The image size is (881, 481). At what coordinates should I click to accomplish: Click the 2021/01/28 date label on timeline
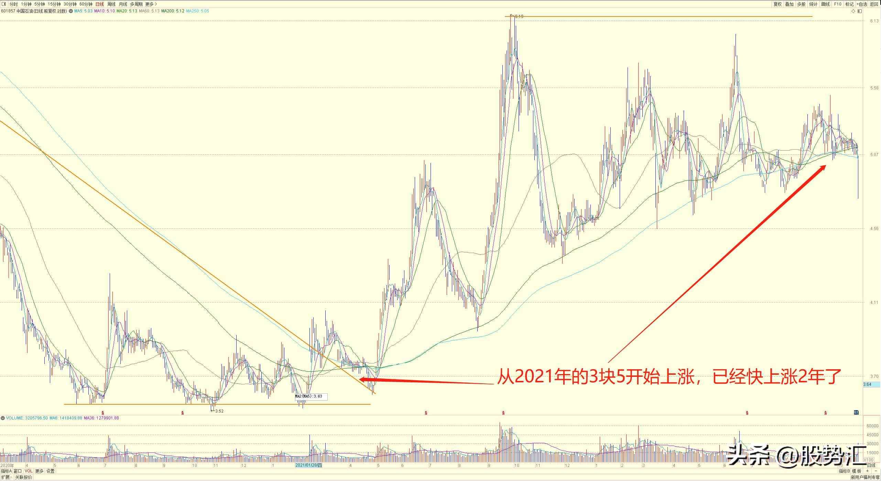[309, 465]
